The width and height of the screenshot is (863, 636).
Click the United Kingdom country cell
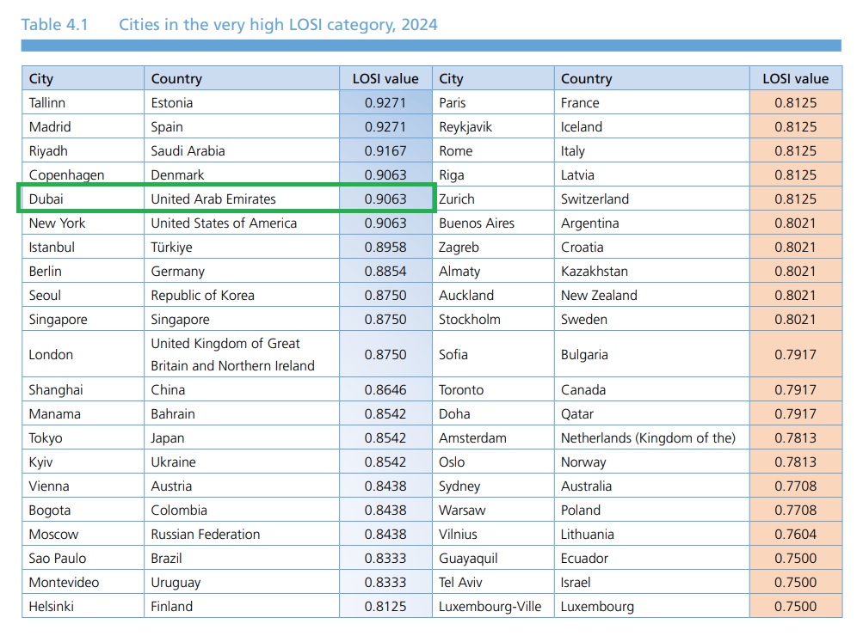[232, 354]
